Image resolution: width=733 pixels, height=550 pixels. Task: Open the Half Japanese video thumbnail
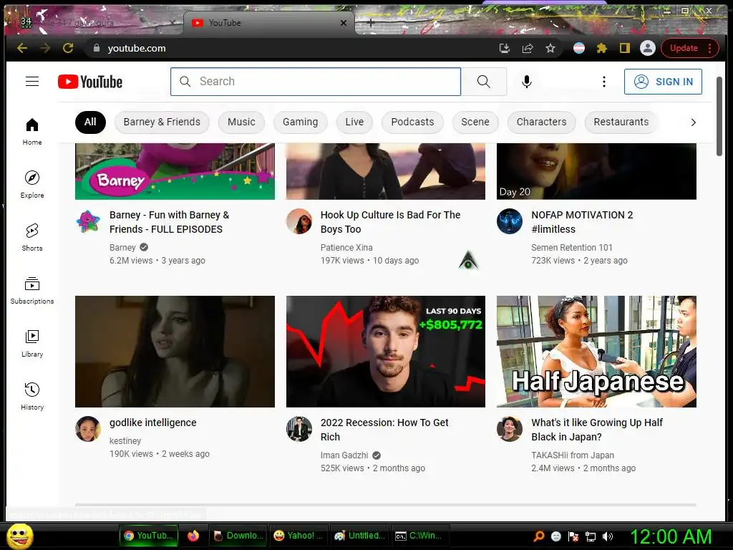[596, 351]
